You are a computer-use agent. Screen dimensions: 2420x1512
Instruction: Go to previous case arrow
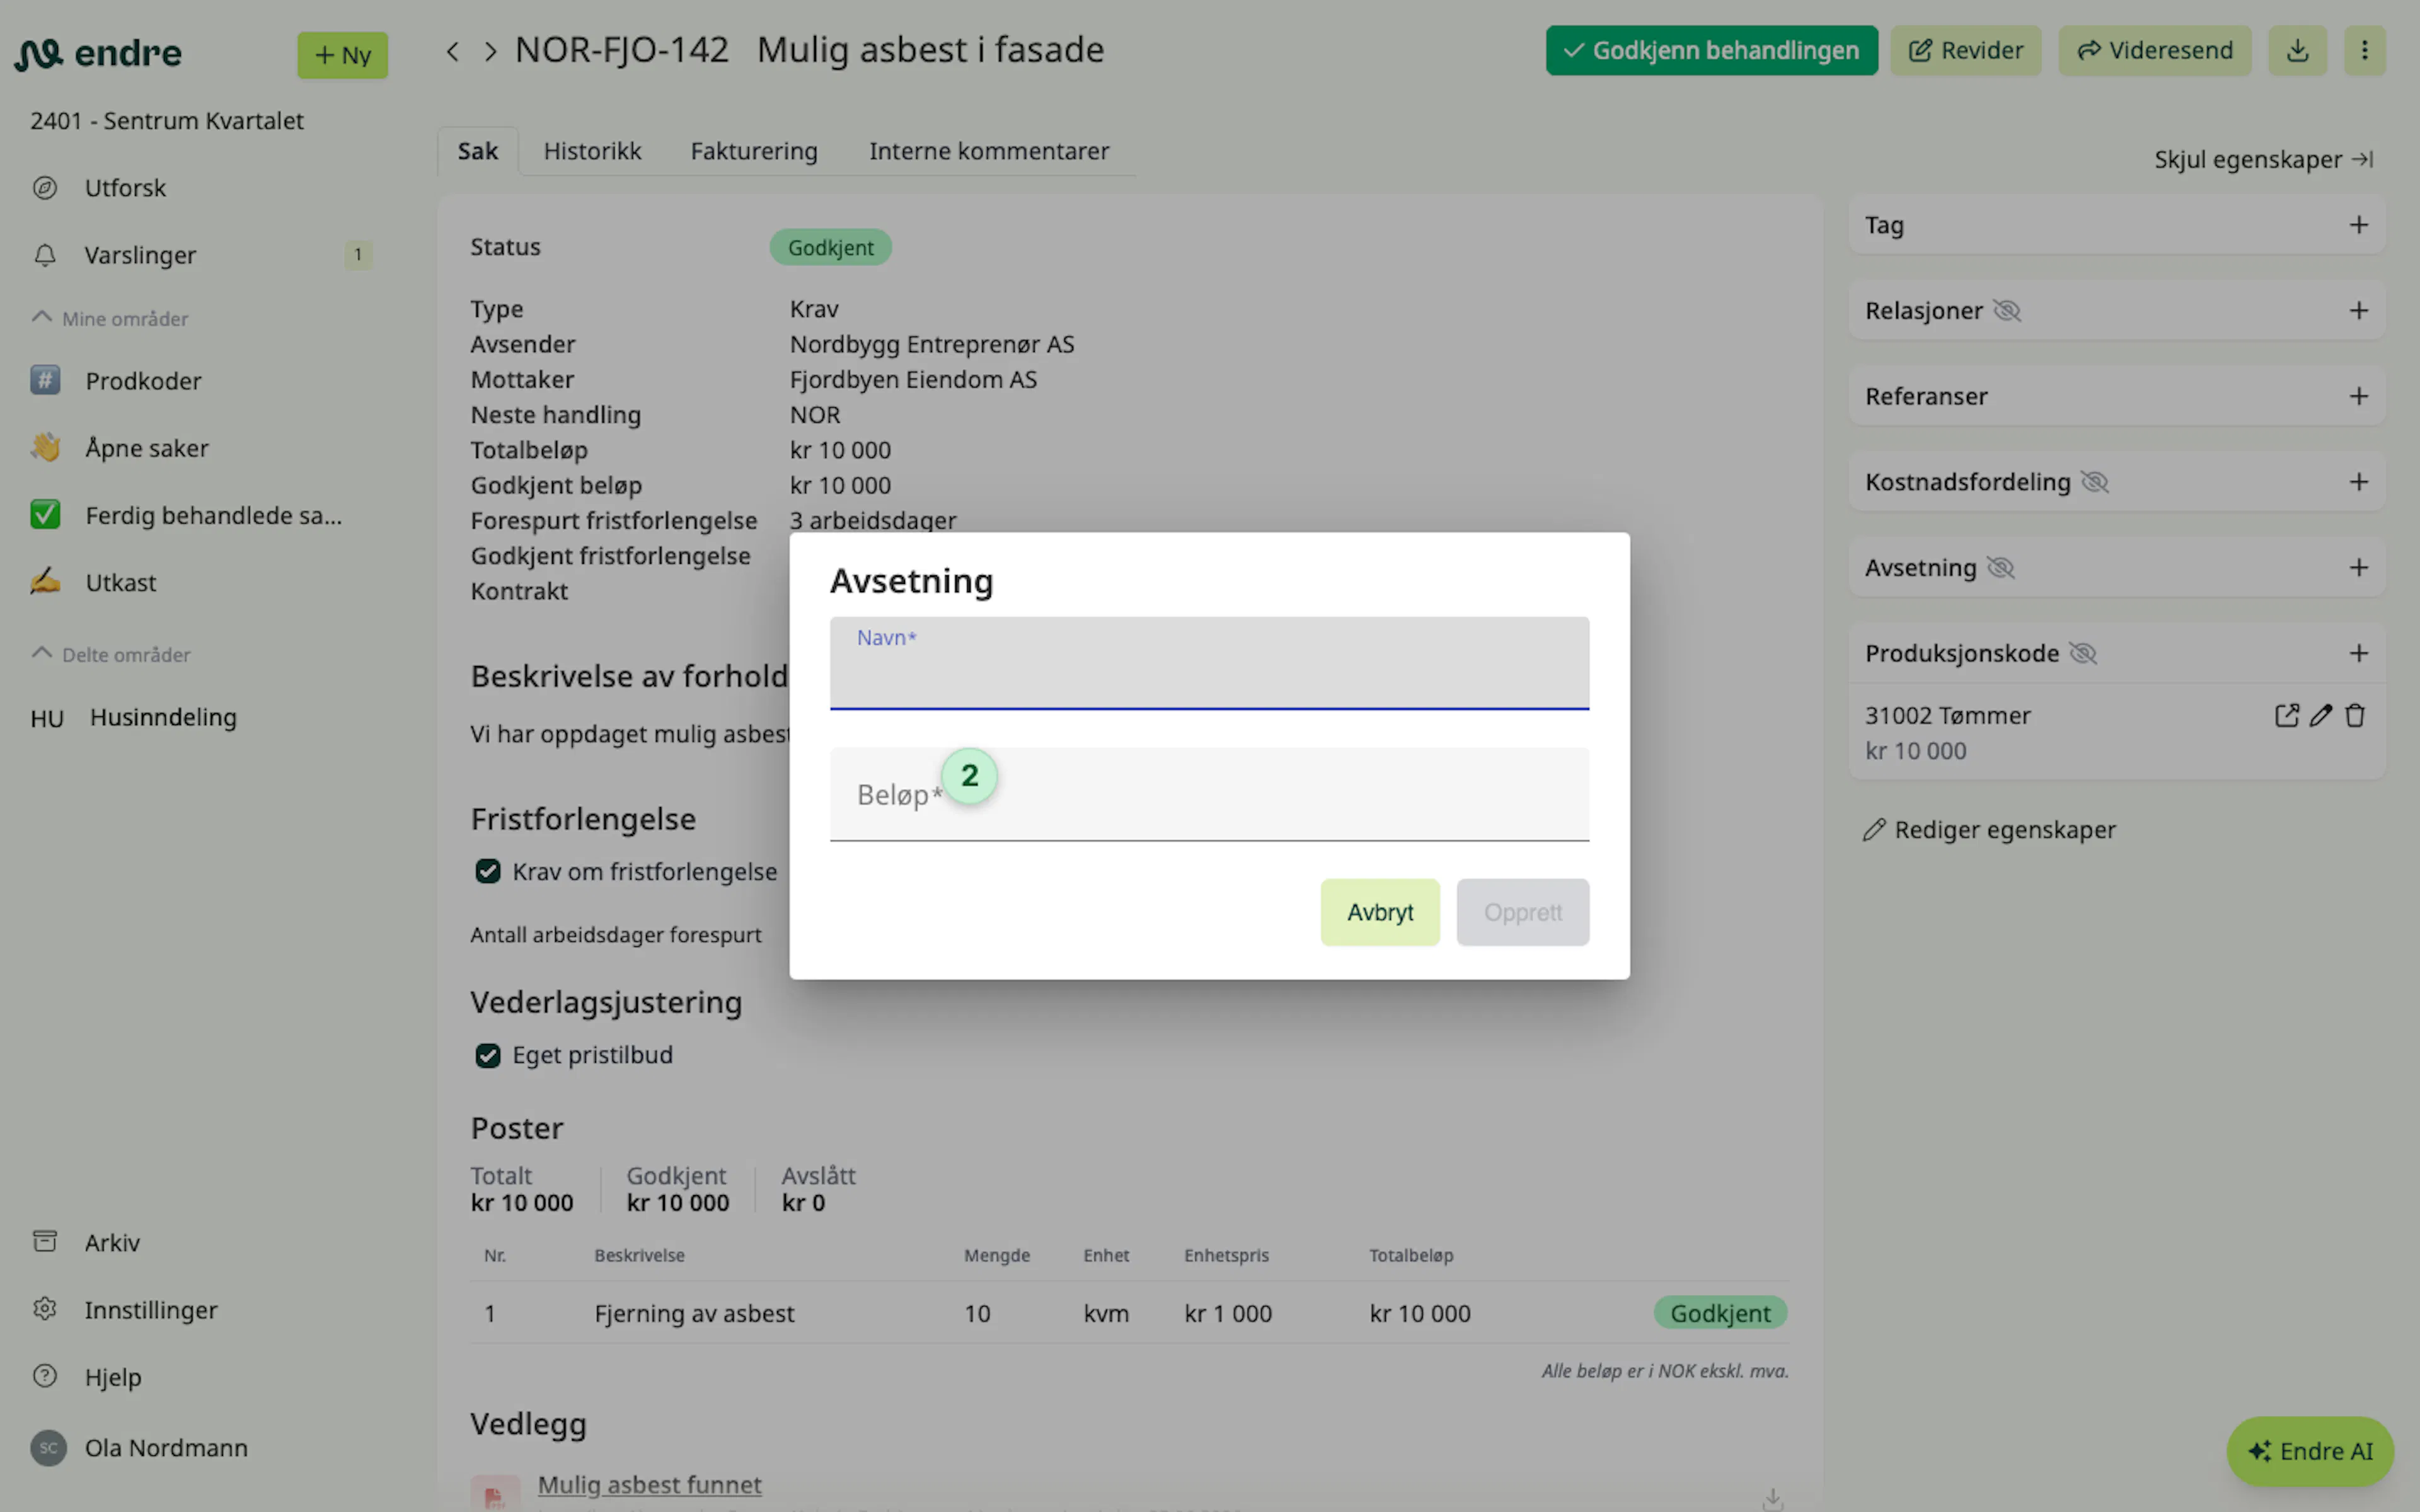(x=453, y=51)
